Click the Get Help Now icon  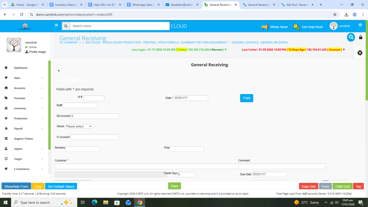tap(296, 27)
